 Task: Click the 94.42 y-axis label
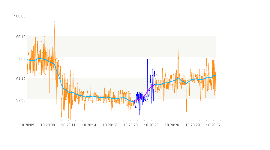21,79
